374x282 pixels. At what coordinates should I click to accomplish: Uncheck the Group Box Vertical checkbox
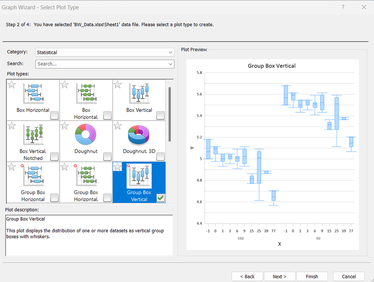[x=160, y=198]
